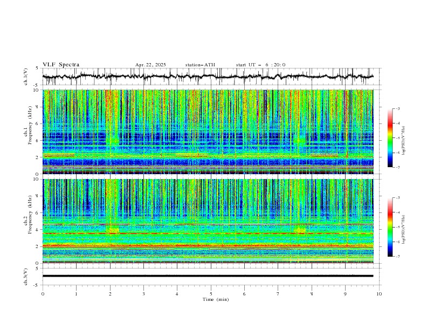Click the 'ch.1(V)' axis label

click(x=26, y=77)
